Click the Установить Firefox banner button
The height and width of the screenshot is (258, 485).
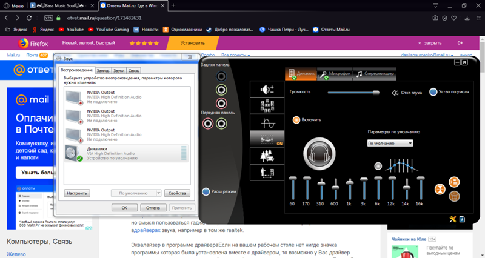(x=192, y=43)
